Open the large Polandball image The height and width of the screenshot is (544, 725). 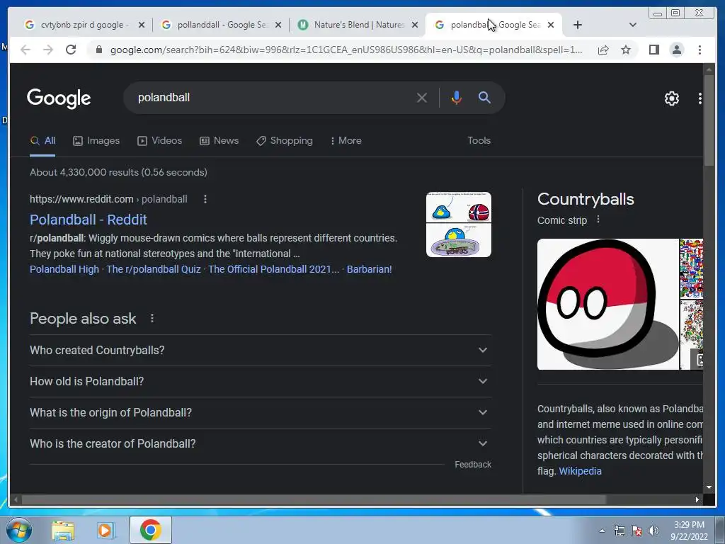click(x=608, y=304)
